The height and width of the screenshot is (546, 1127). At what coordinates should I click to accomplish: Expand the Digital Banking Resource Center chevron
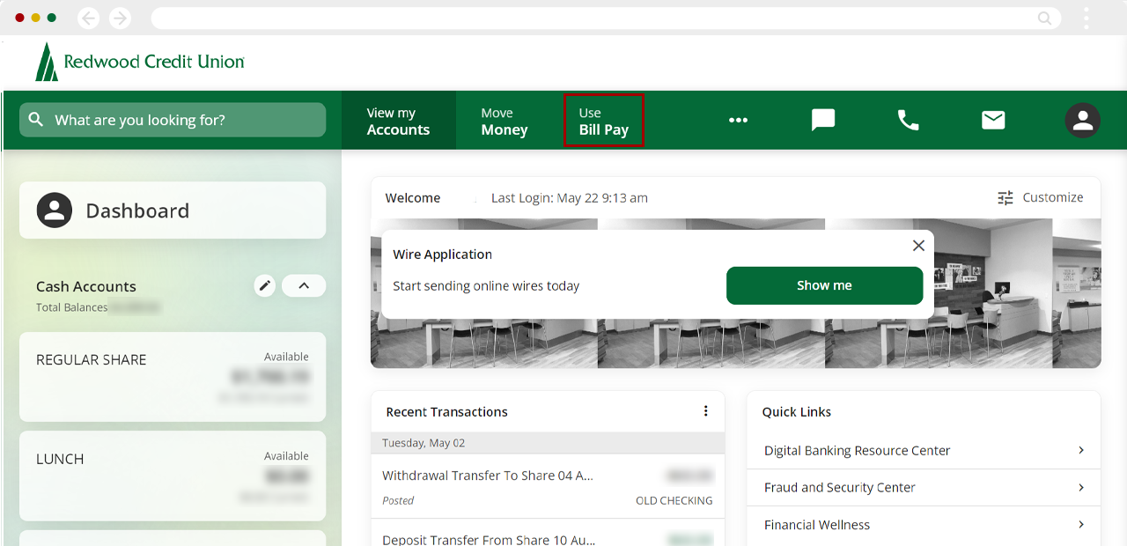tap(1081, 450)
